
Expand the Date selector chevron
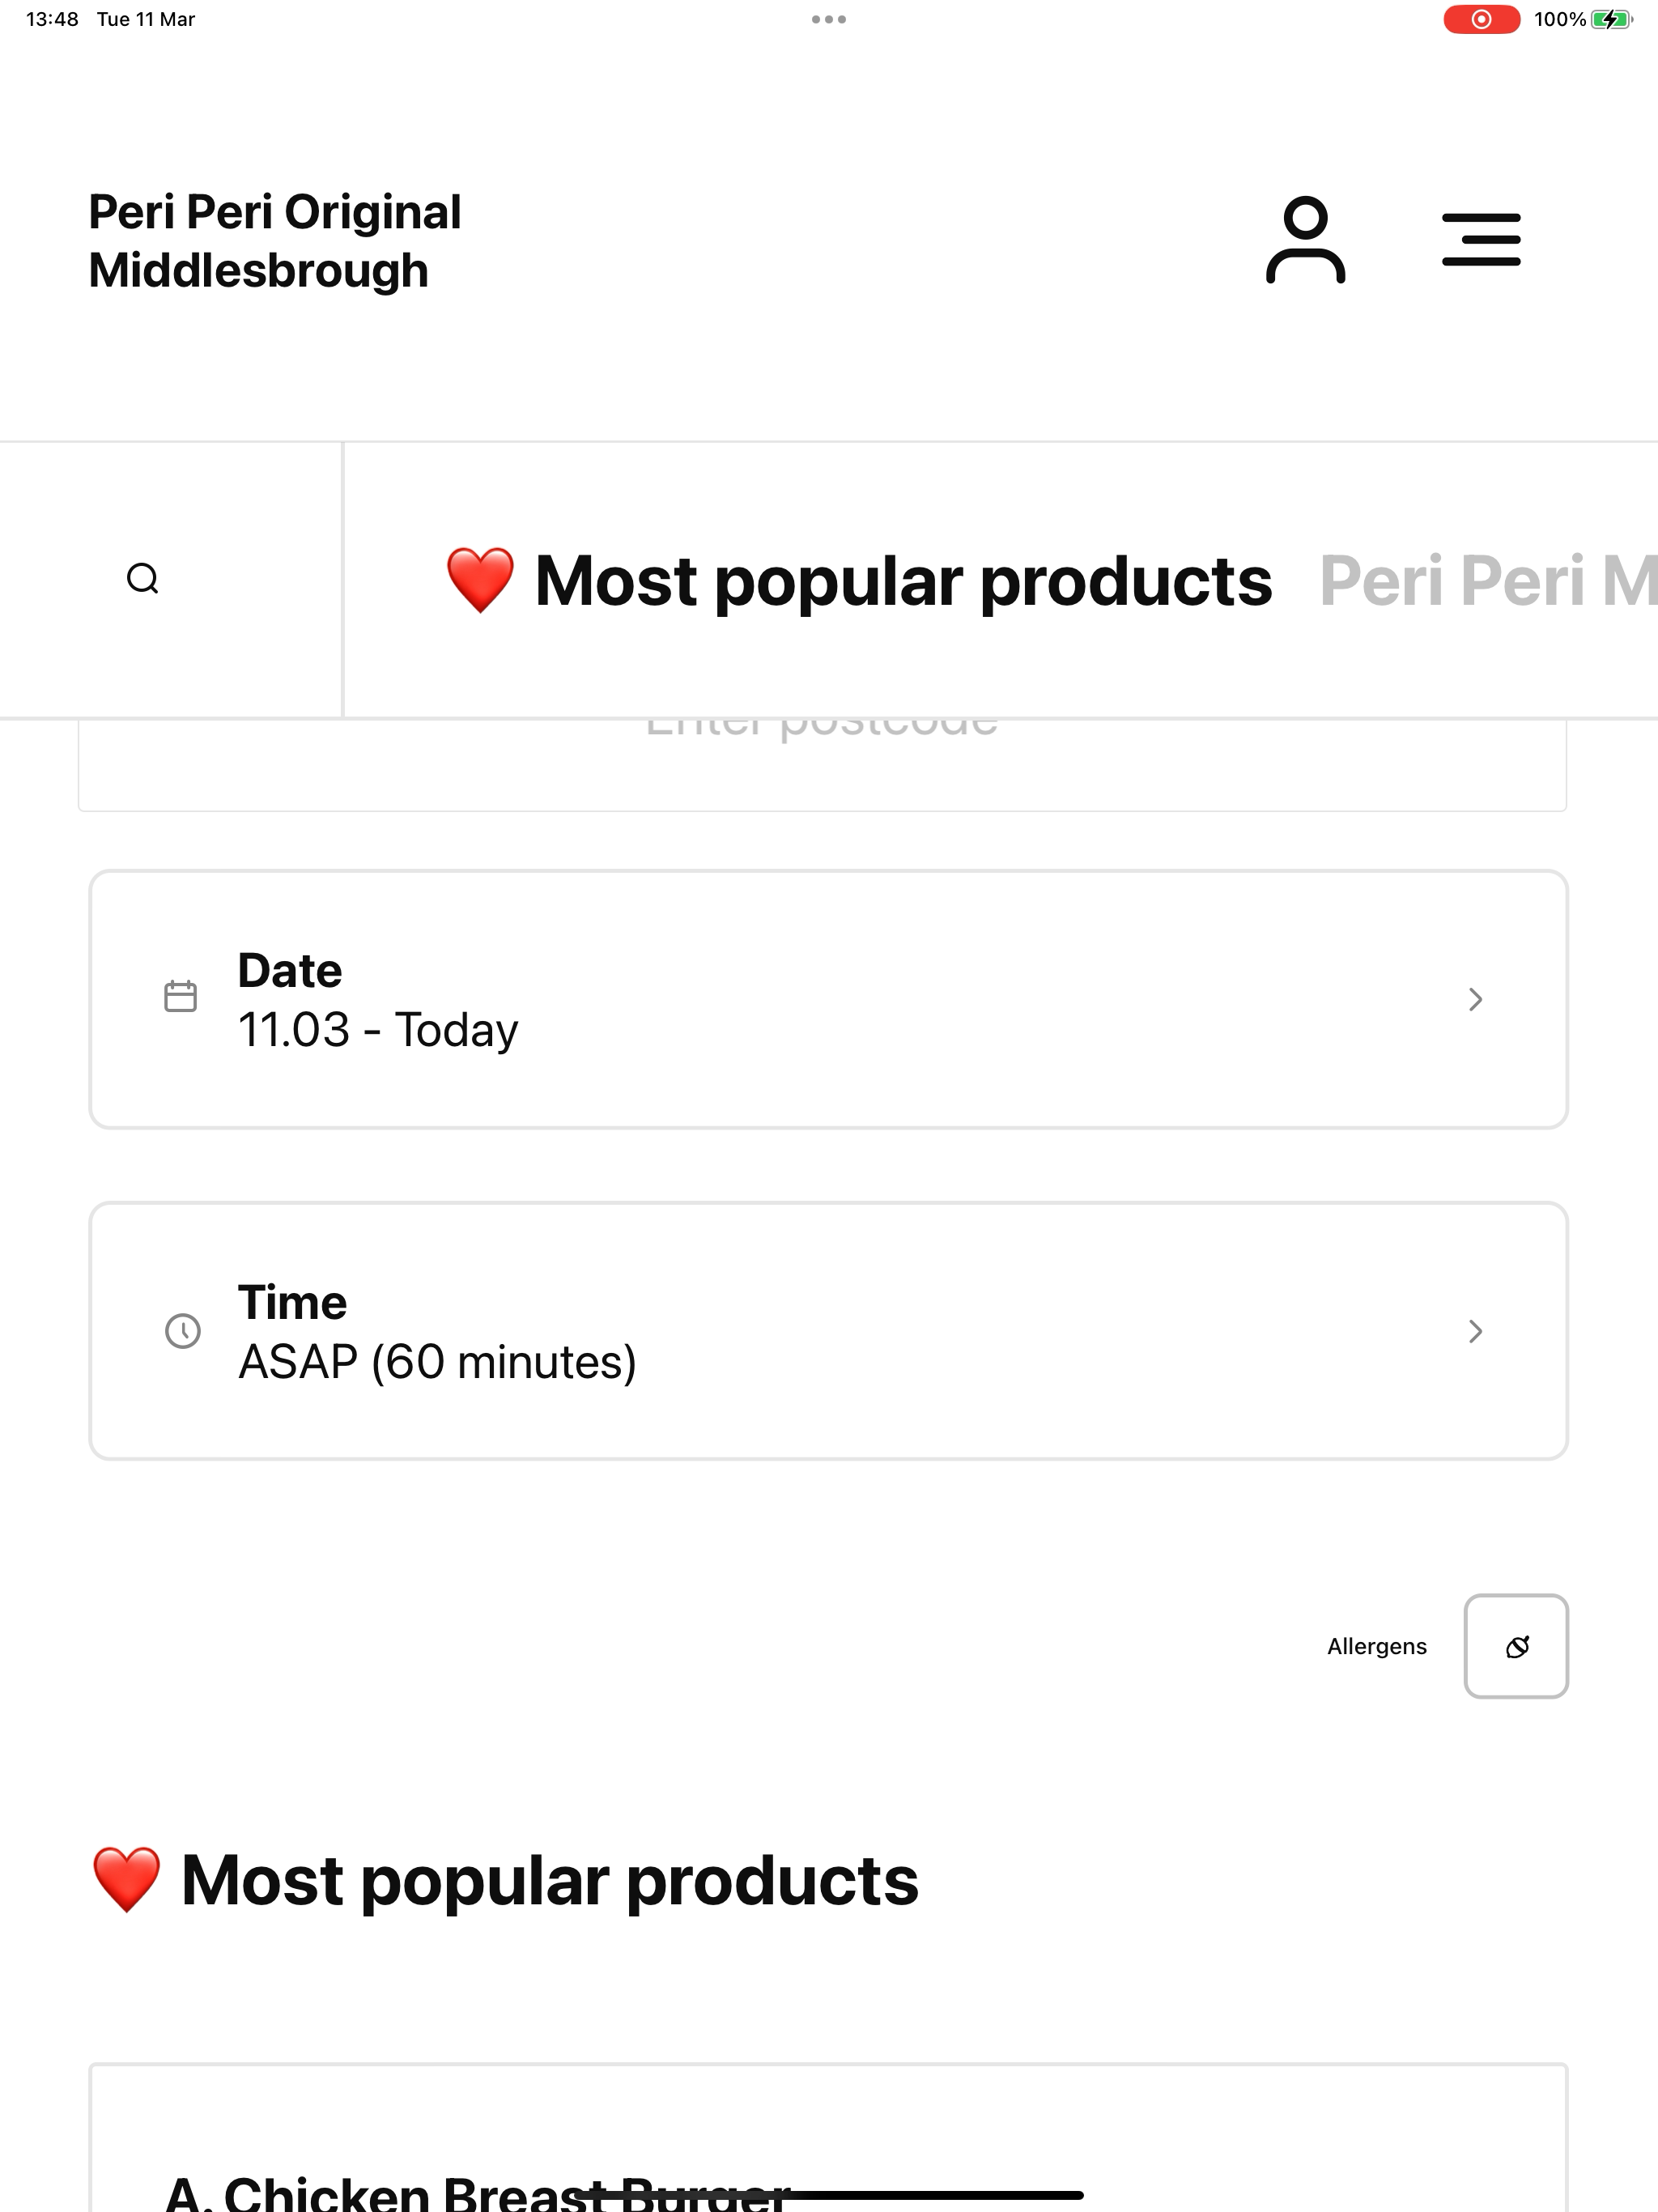[1475, 999]
